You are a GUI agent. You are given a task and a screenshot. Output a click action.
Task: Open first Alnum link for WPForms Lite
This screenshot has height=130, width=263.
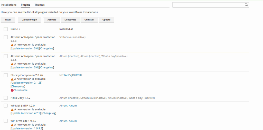(x=63, y=121)
